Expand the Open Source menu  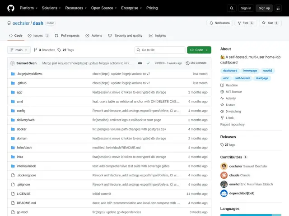click(x=104, y=8)
